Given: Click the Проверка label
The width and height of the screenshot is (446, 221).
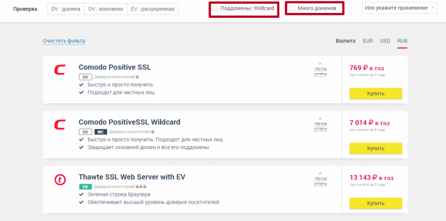Looking at the screenshot, I should coord(25,9).
